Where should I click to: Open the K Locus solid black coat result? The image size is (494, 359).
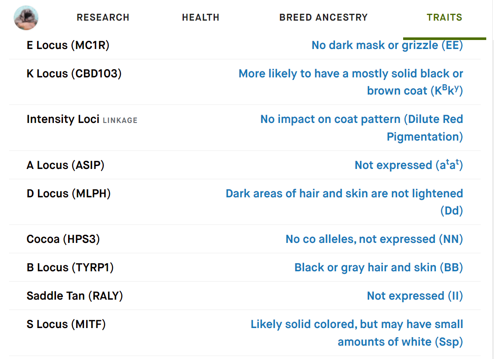point(351,82)
